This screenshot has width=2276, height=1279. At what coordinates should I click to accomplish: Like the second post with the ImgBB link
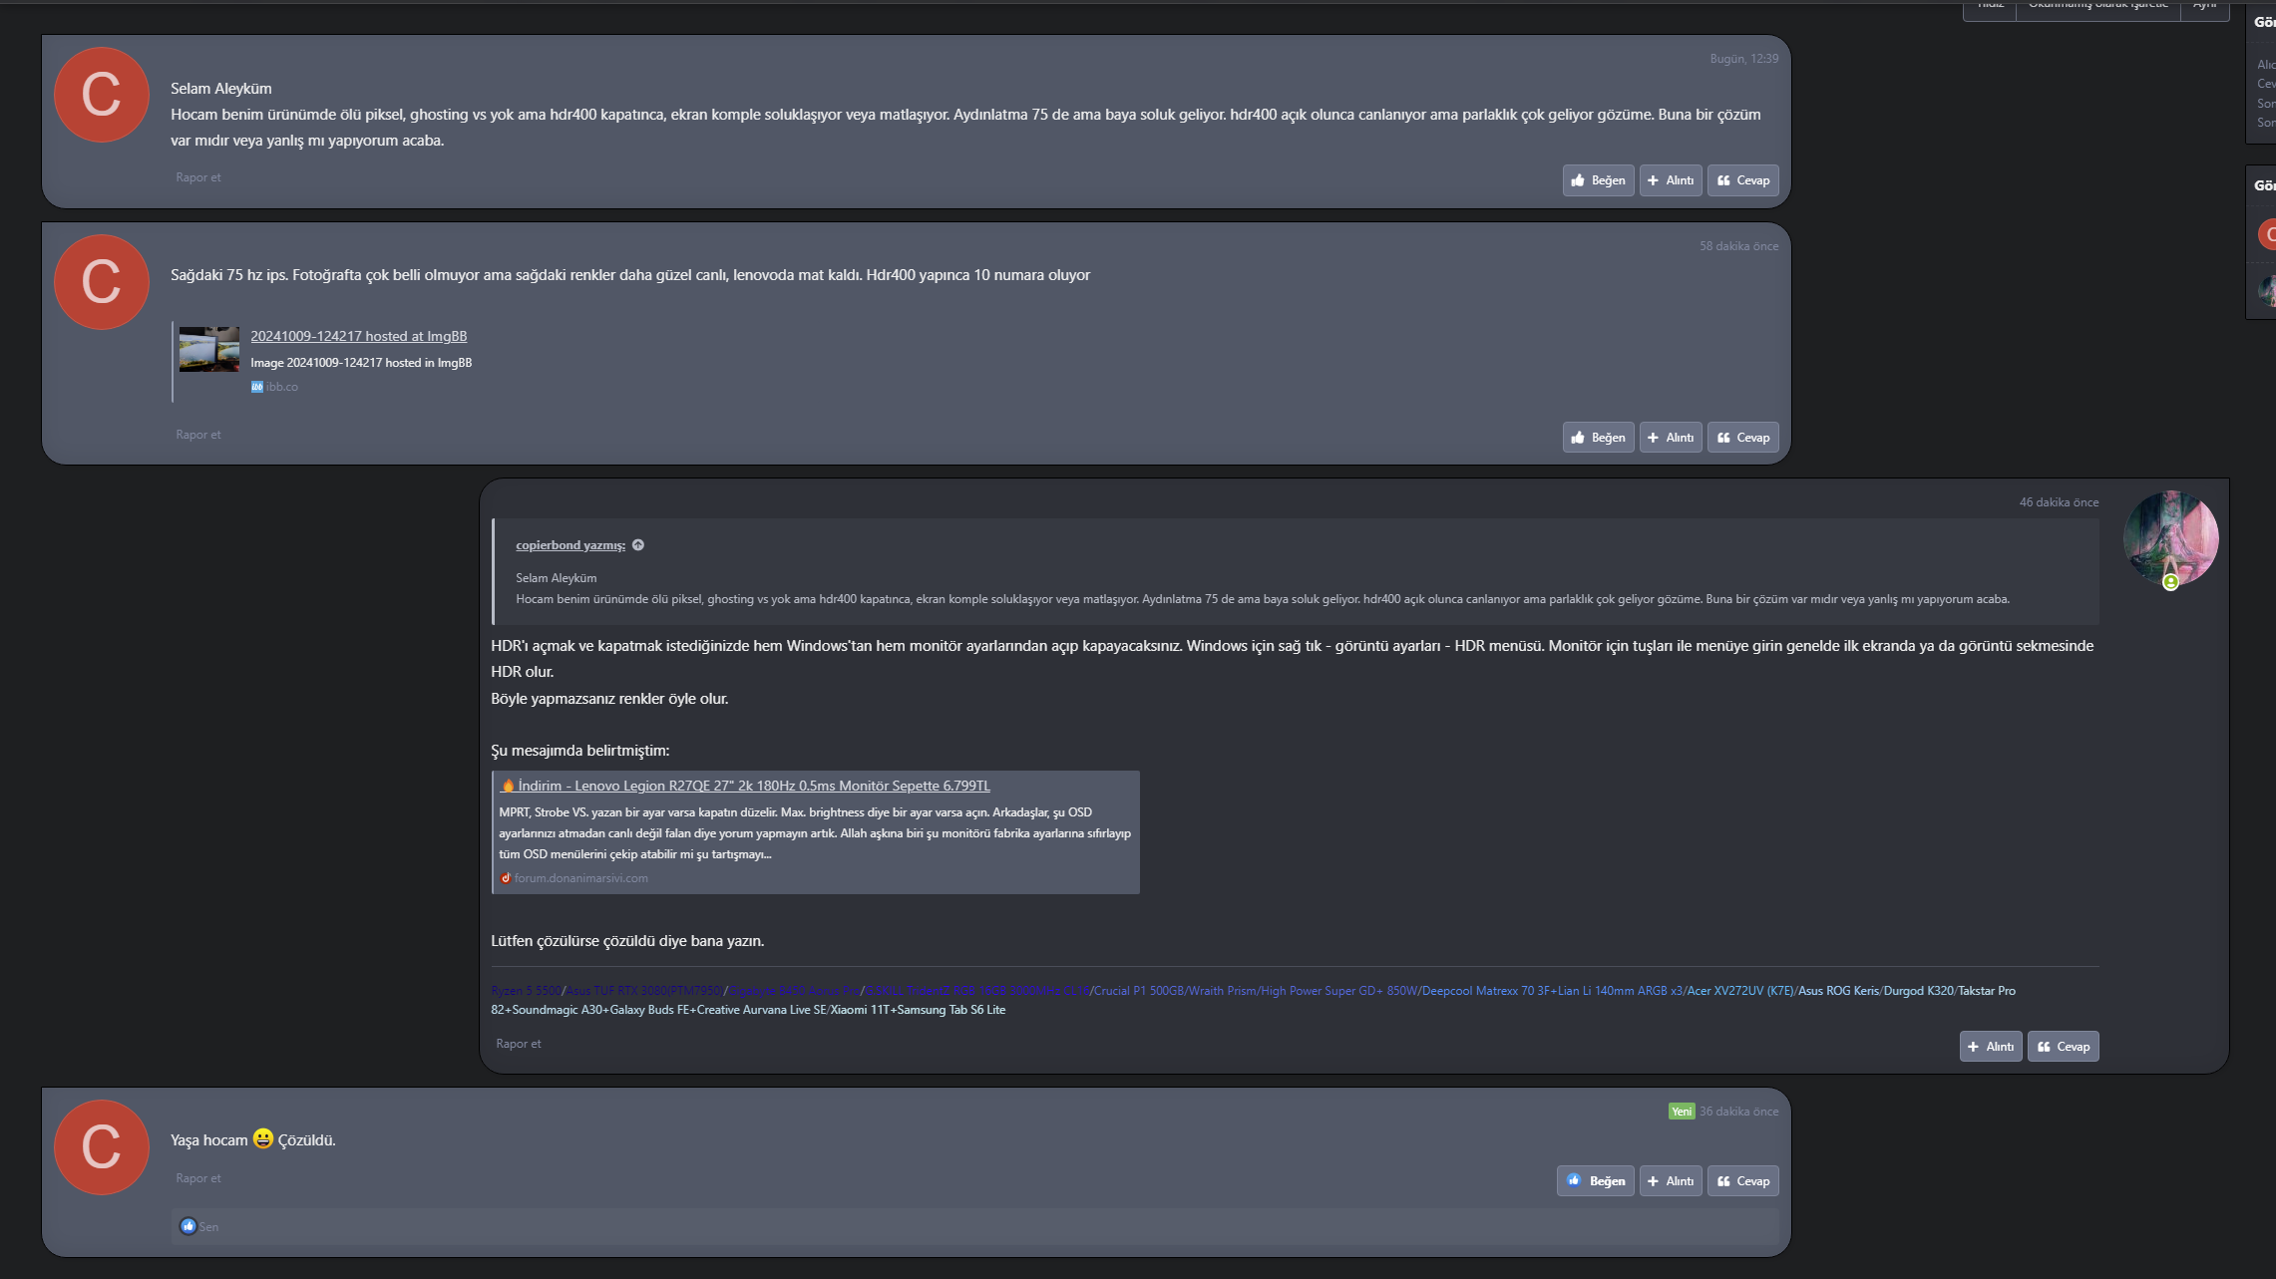tap(1598, 438)
